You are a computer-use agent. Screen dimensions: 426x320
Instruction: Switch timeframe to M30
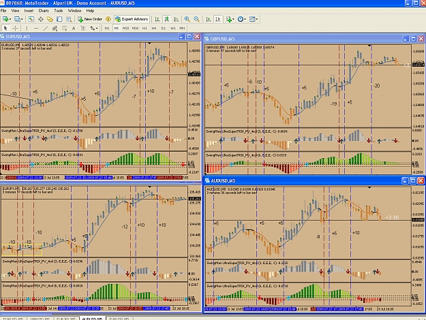[x=135, y=28]
